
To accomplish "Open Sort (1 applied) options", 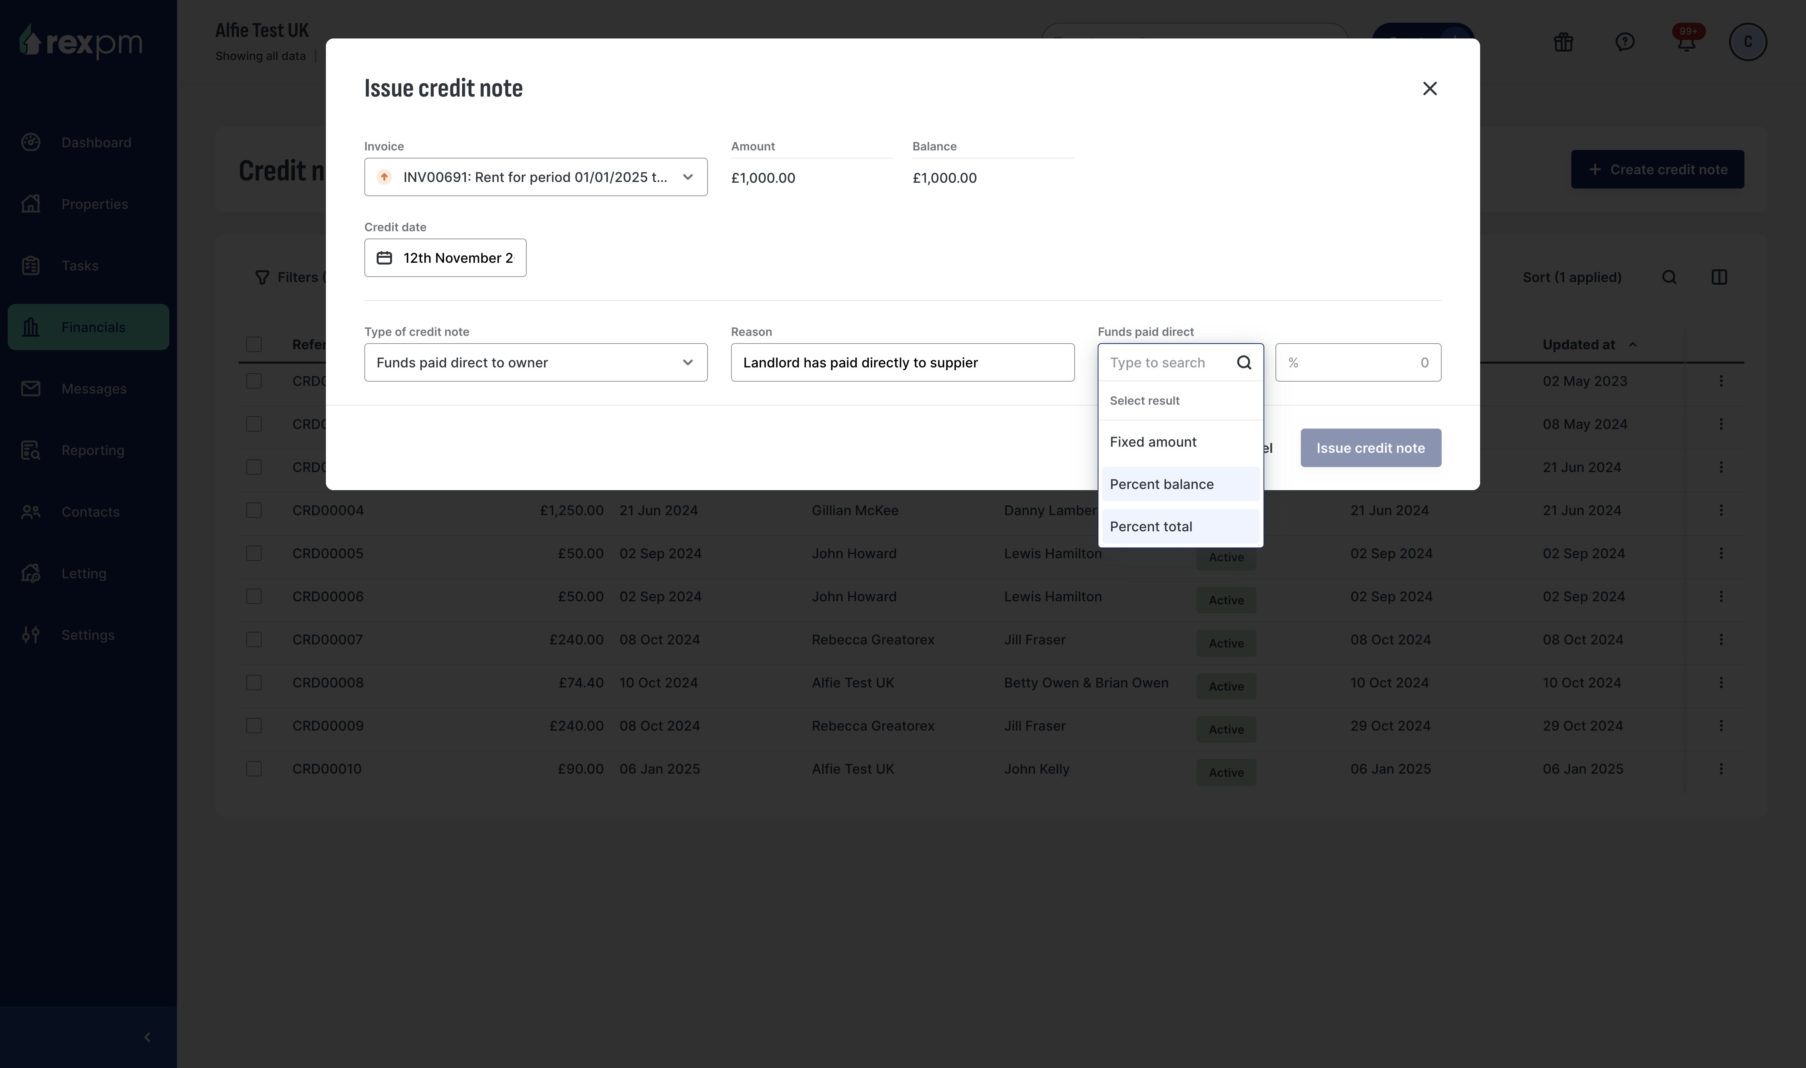I will 1572,278.
